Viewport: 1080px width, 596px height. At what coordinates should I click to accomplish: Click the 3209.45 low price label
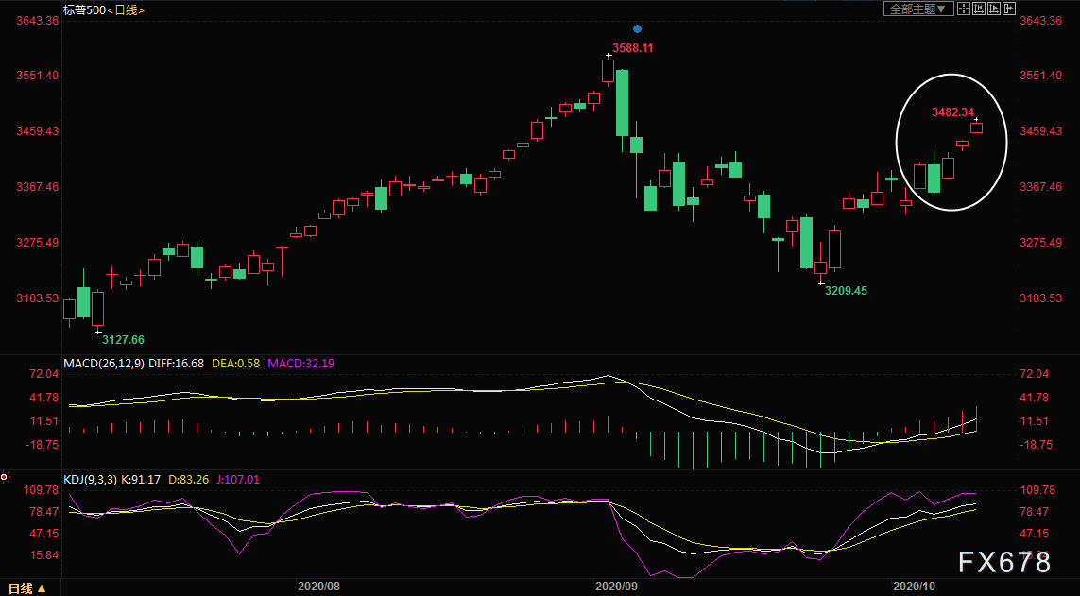coord(846,290)
